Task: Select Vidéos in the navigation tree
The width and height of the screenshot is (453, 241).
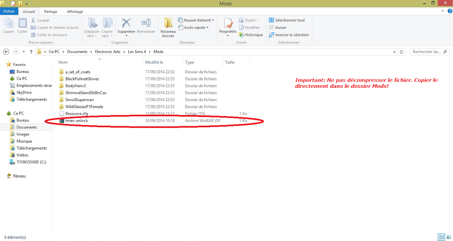Action: point(19,155)
